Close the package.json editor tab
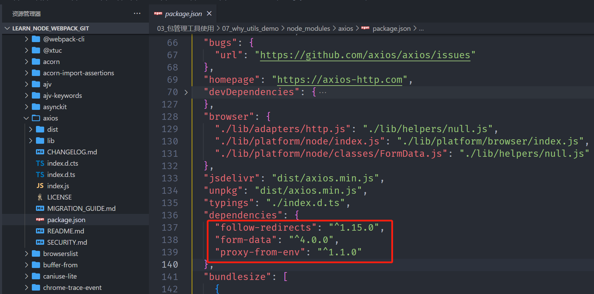 click(209, 14)
